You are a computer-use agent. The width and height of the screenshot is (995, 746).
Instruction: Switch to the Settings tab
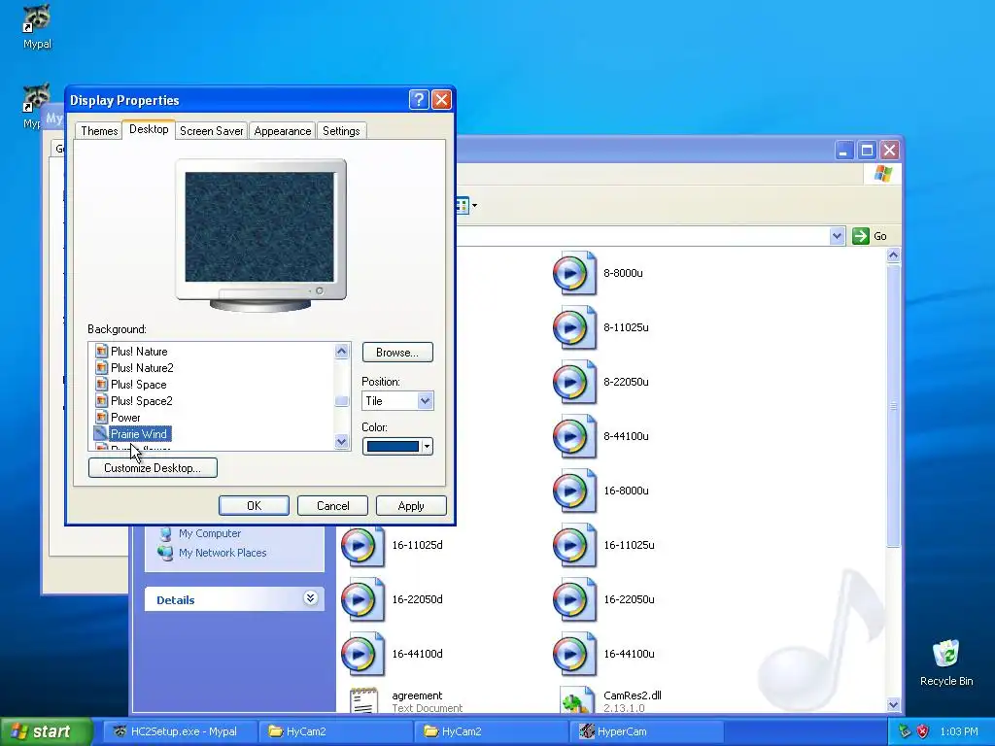[x=341, y=131]
